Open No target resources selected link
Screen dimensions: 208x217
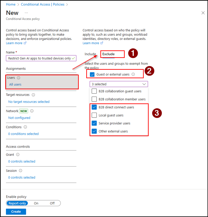[29, 102]
